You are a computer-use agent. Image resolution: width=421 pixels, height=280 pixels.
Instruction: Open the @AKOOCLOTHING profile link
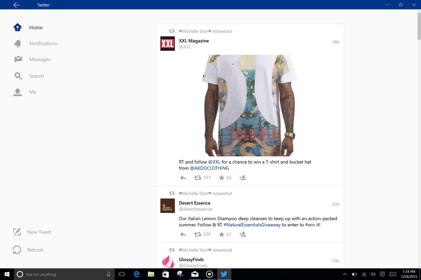(209, 168)
